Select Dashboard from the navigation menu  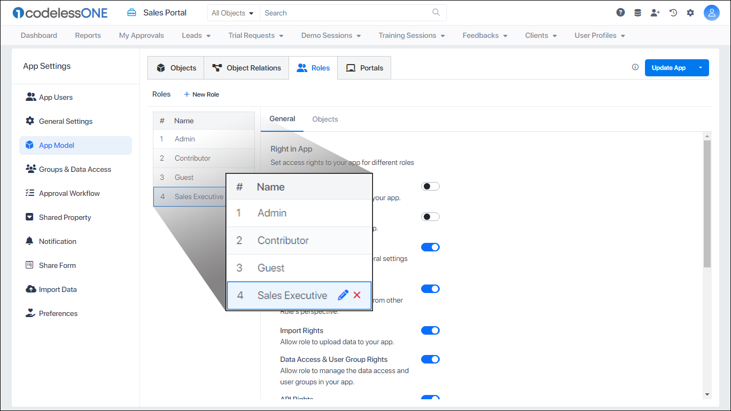pos(38,35)
